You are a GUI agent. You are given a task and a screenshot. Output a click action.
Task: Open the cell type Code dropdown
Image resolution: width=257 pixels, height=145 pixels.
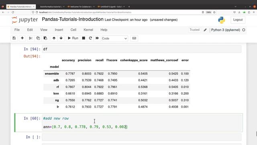pos(114,39)
